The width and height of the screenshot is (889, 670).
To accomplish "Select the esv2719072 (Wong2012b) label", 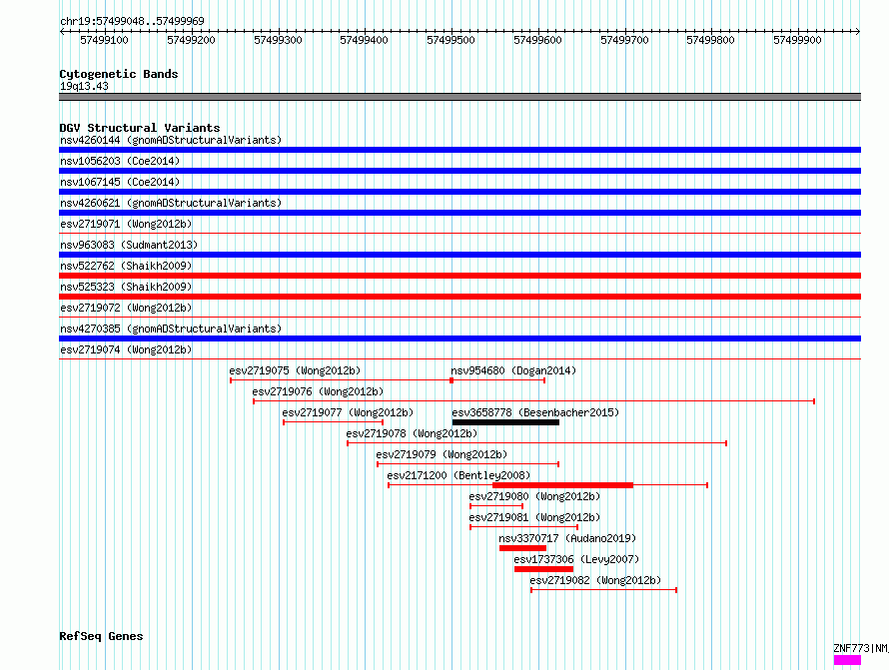I will coord(126,308).
